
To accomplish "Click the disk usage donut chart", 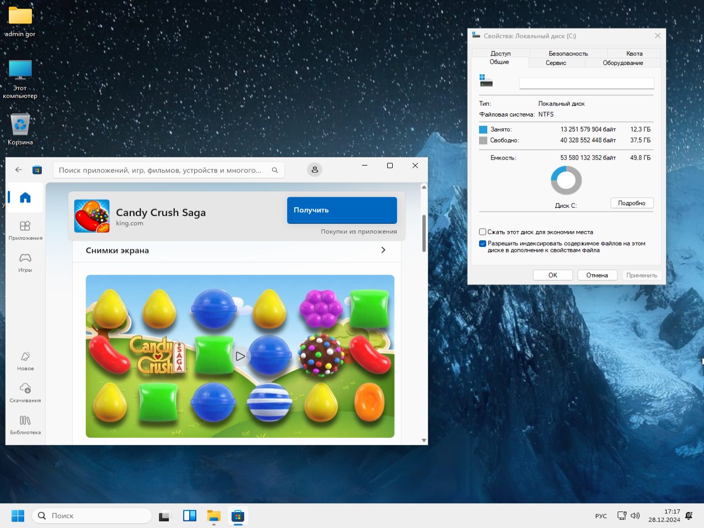I will point(566,180).
